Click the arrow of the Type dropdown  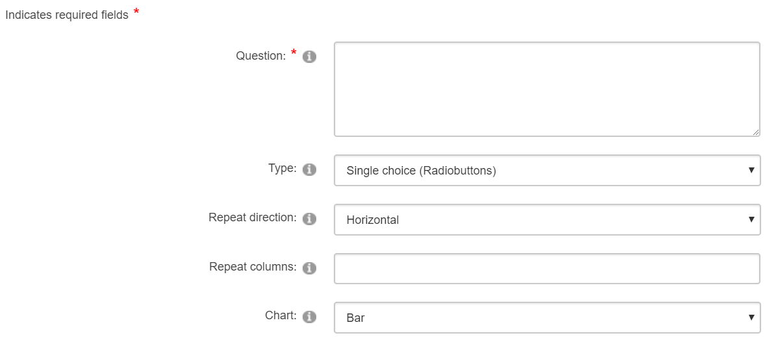(x=751, y=171)
